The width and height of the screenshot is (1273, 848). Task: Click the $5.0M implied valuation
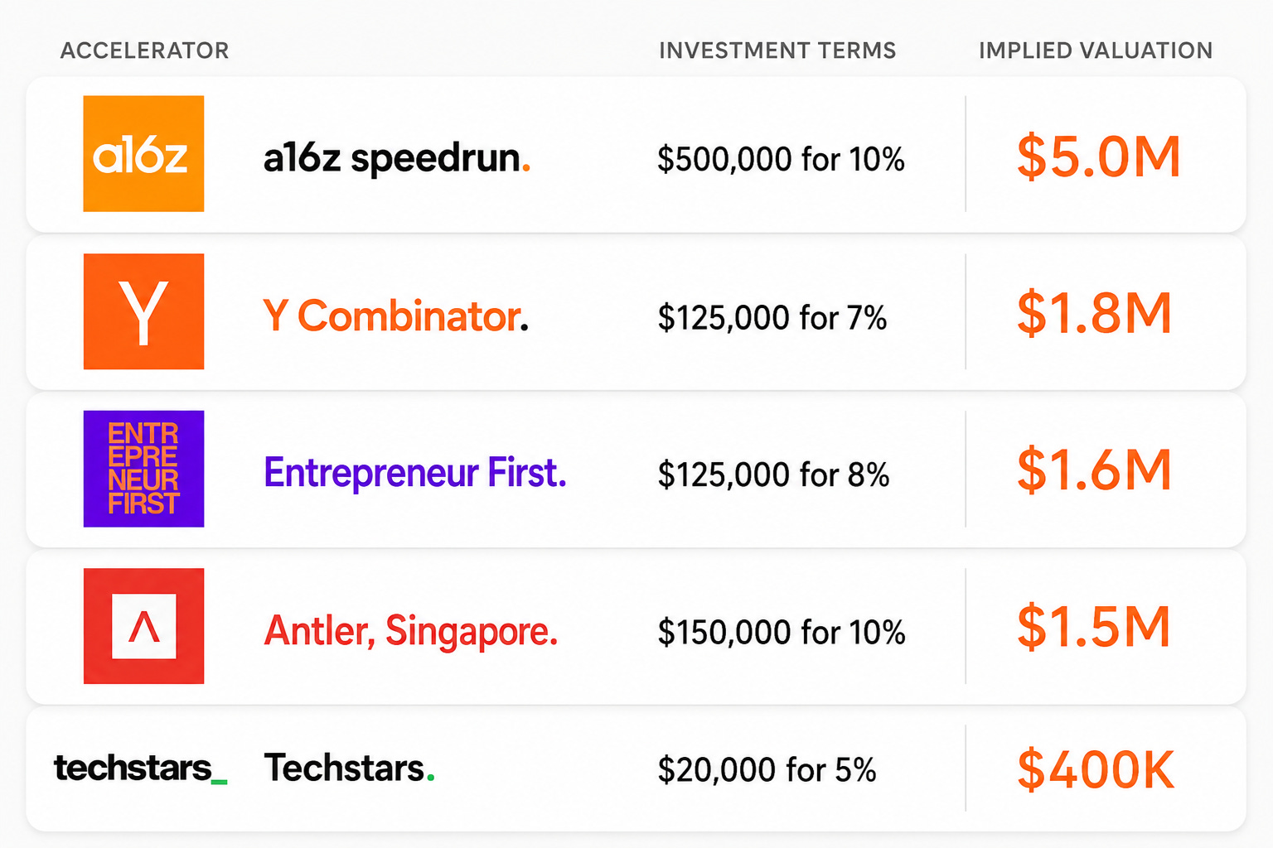(x=1098, y=157)
